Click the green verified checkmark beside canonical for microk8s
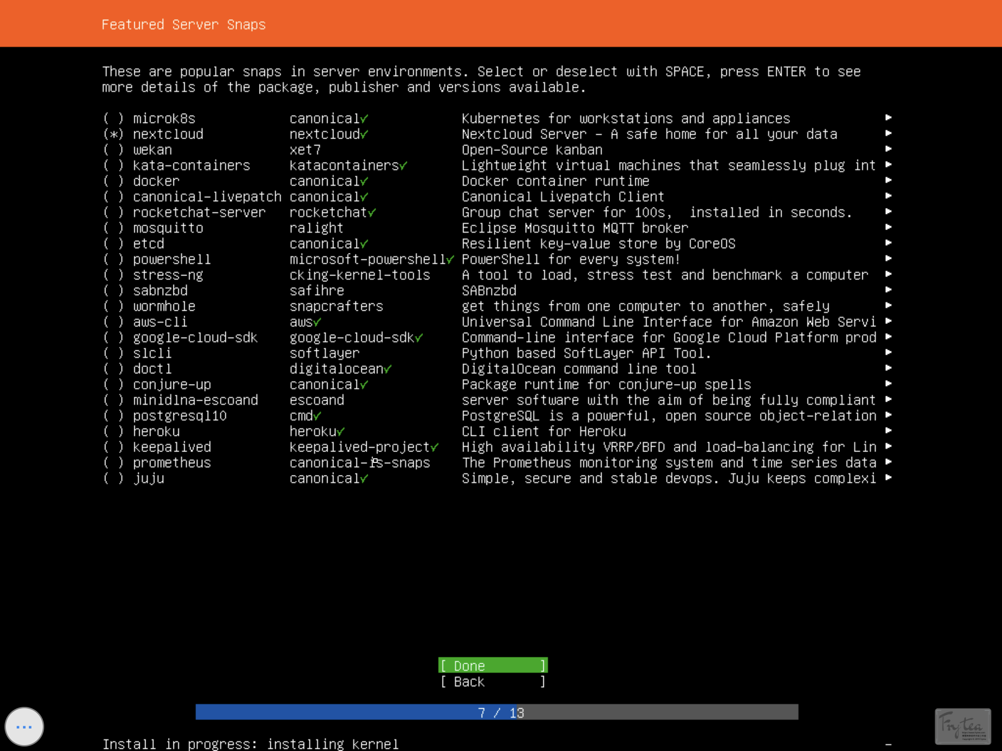Image resolution: width=1002 pixels, height=751 pixels. (x=364, y=119)
